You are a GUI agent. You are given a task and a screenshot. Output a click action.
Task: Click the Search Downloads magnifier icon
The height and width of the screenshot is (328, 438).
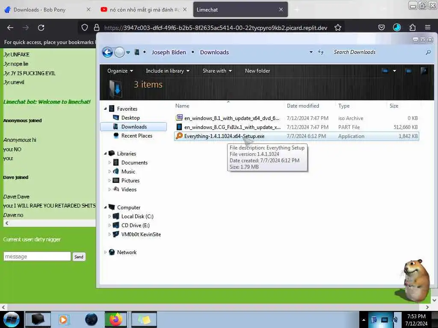point(428,52)
